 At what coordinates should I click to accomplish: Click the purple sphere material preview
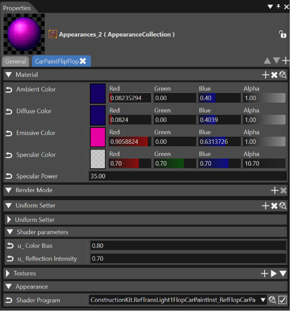tap(24, 34)
